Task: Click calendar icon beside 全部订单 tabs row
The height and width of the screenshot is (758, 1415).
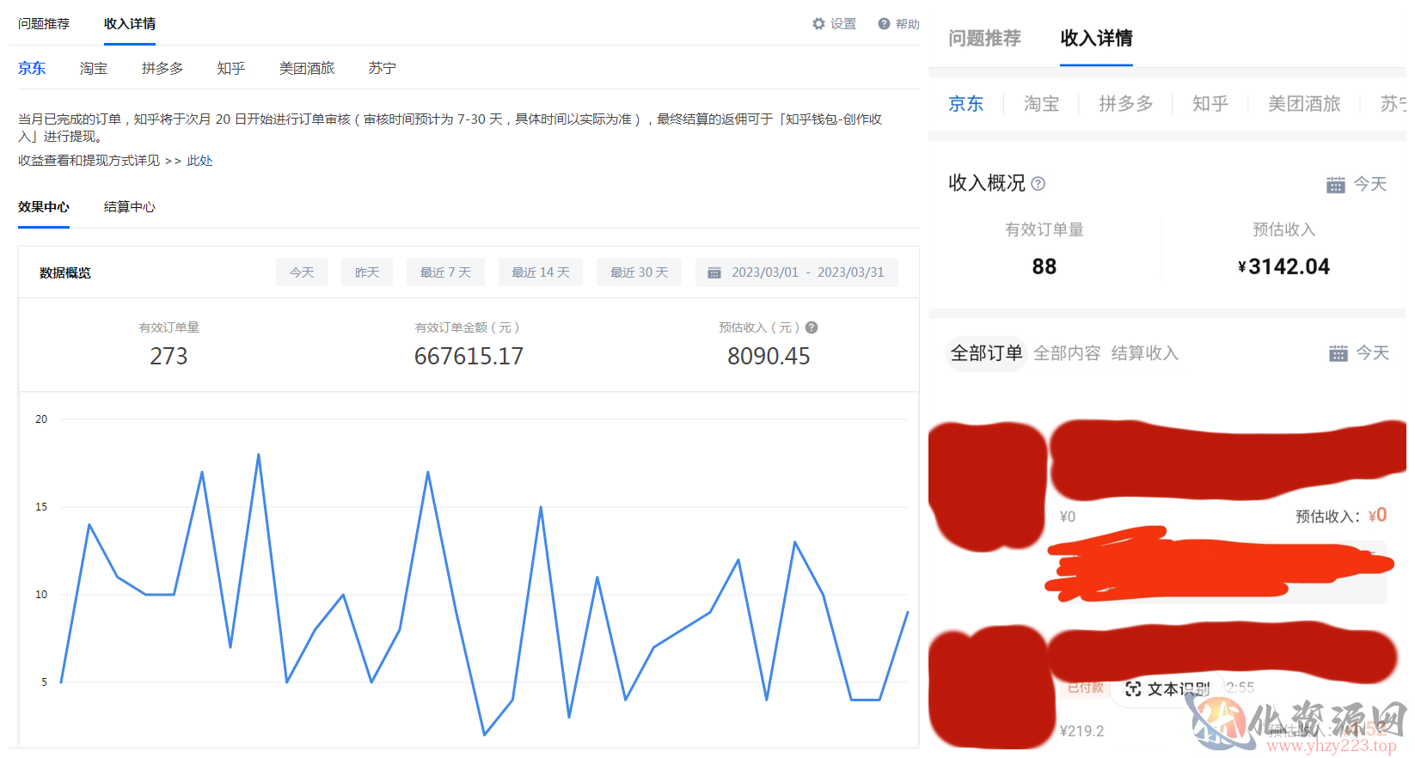Action: [x=1338, y=353]
